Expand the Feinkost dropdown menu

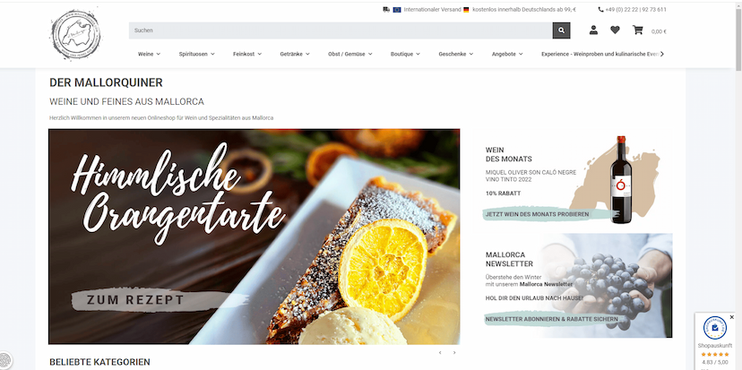pyautogui.click(x=247, y=54)
